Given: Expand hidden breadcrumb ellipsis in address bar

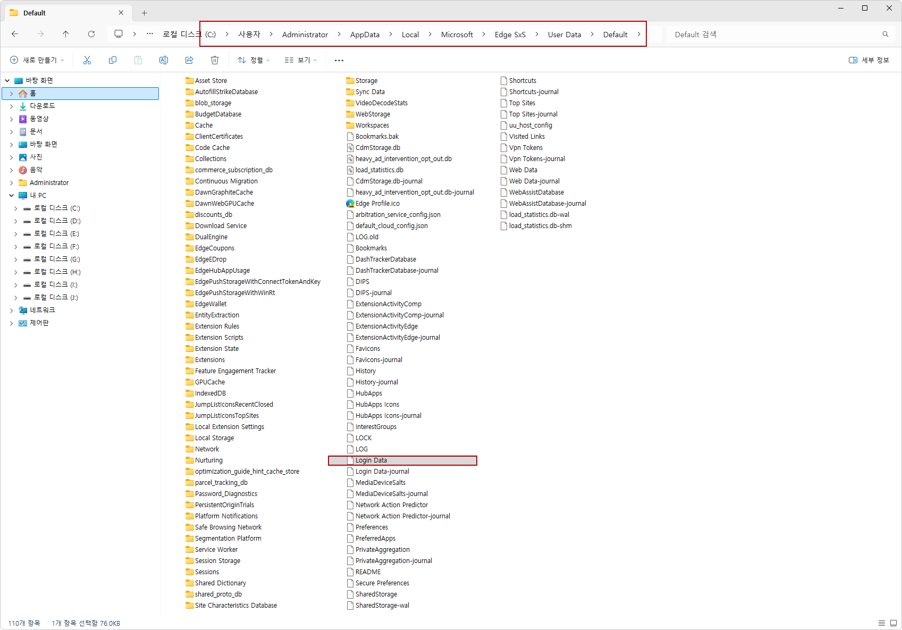Looking at the screenshot, I should click(x=150, y=34).
